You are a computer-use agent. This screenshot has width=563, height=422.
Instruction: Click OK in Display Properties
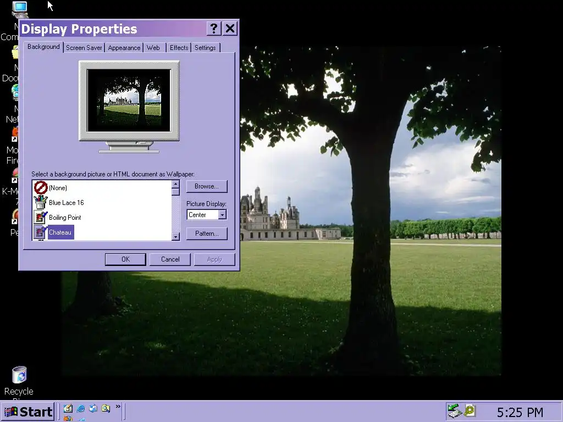[125, 259]
